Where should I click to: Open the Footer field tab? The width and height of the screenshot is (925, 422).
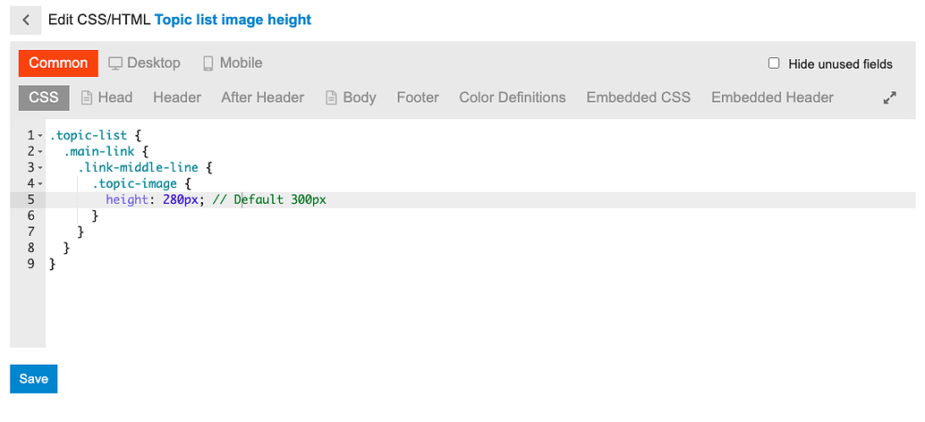[418, 98]
